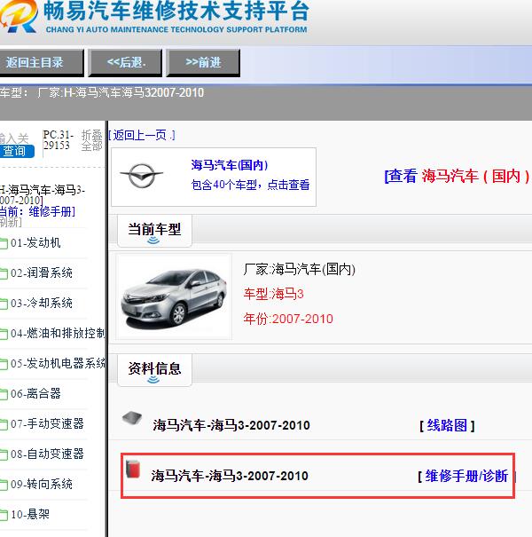Open 07-手动变速器 tree item

[x=47, y=423]
